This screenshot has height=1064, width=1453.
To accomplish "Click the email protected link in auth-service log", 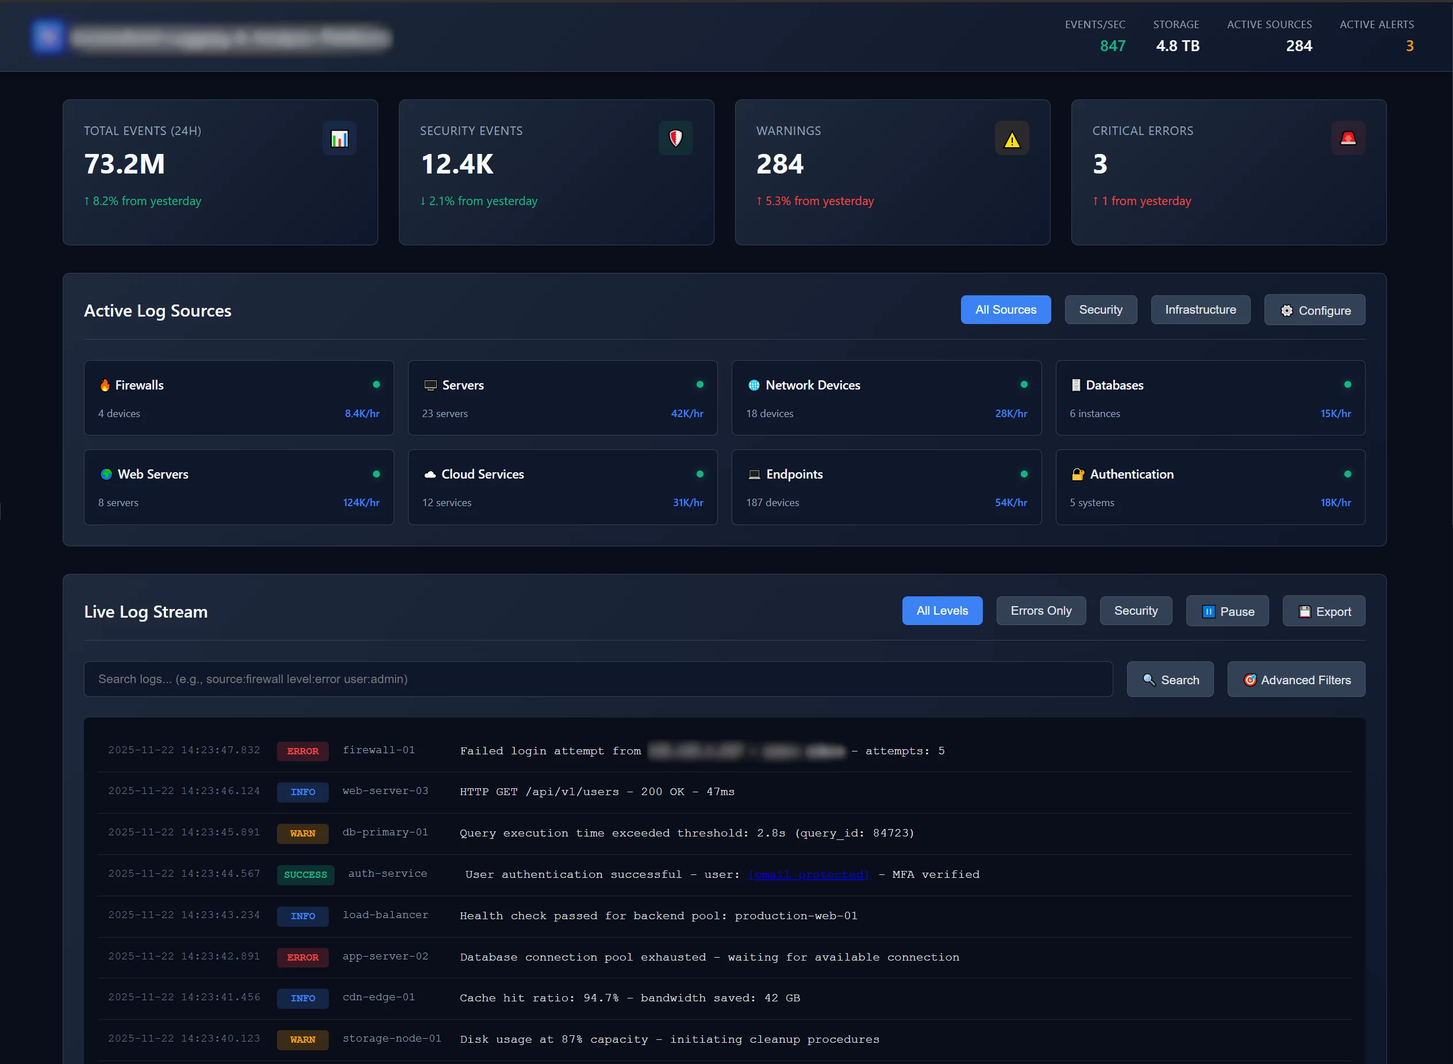I will [x=808, y=874].
